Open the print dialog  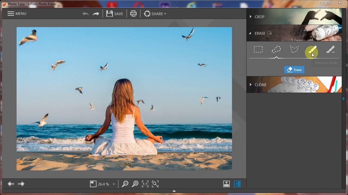tap(133, 14)
